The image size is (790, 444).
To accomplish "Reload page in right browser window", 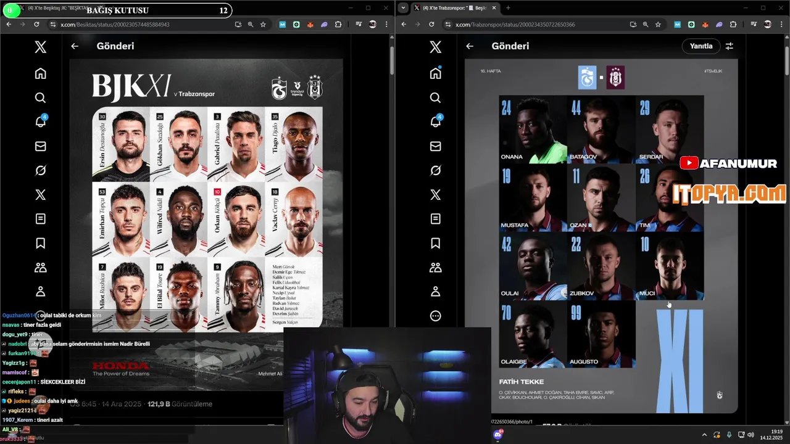I will pos(431,24).
